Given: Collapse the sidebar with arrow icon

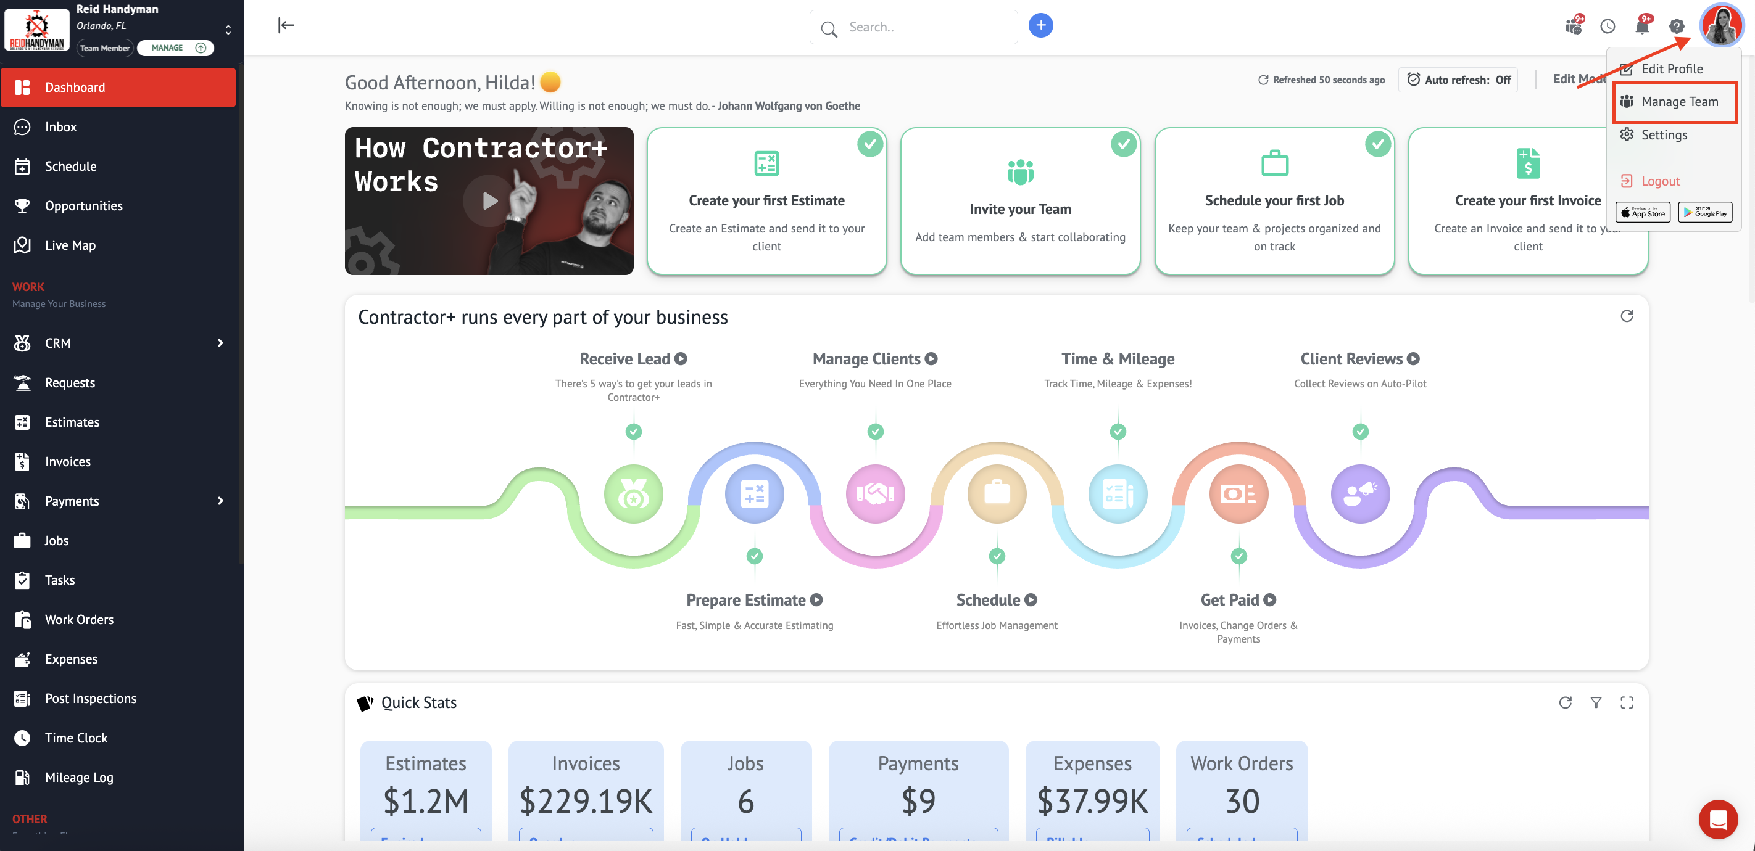Looking at the screenshot, I should [286, 26].
